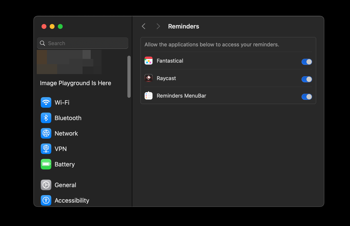This screenshot has height=226, width=350.
Task: Disable Raycast reminders access toggle
Action: tap(307, 79)
